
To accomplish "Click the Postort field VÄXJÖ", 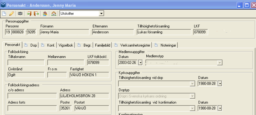I will (x=92, y=108).
